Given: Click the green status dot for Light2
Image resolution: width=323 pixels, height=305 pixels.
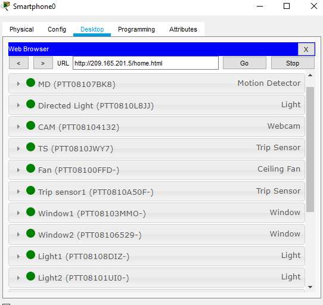Looking at the screenshot, I should point(31,276).
